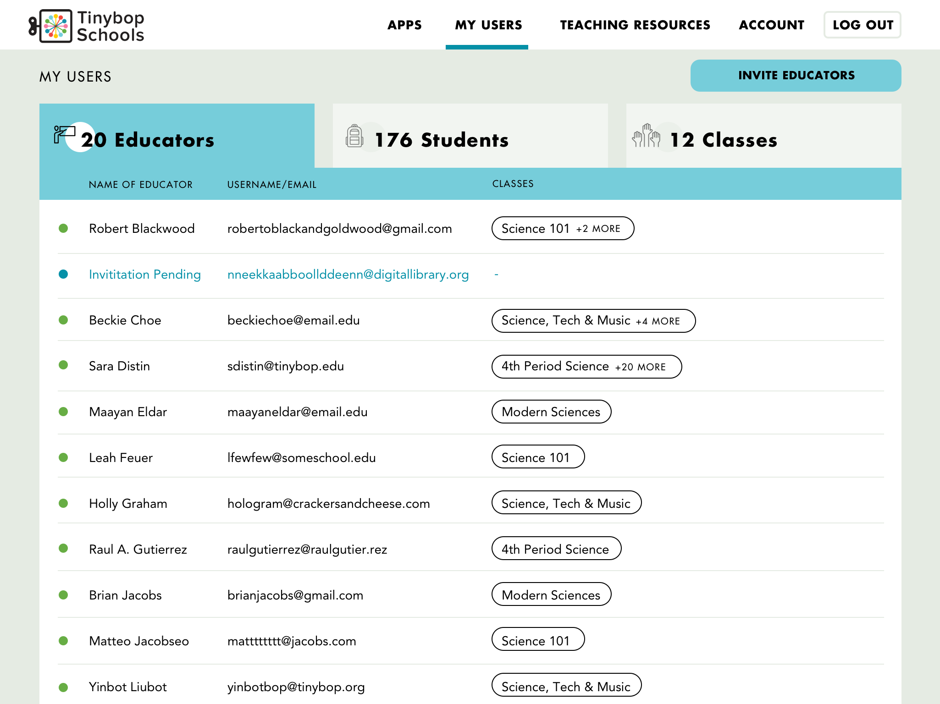Expand Sara Distin's 4th Period Science +20 MORE
940x704 pixels.
pyautogui.click(x=587, y=367)
